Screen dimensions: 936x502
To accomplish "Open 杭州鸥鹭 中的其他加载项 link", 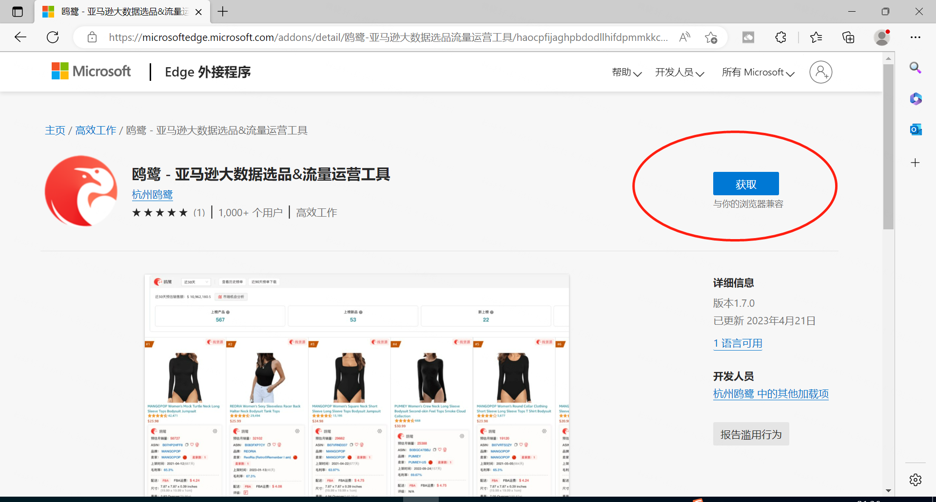I will coord(771,394).
